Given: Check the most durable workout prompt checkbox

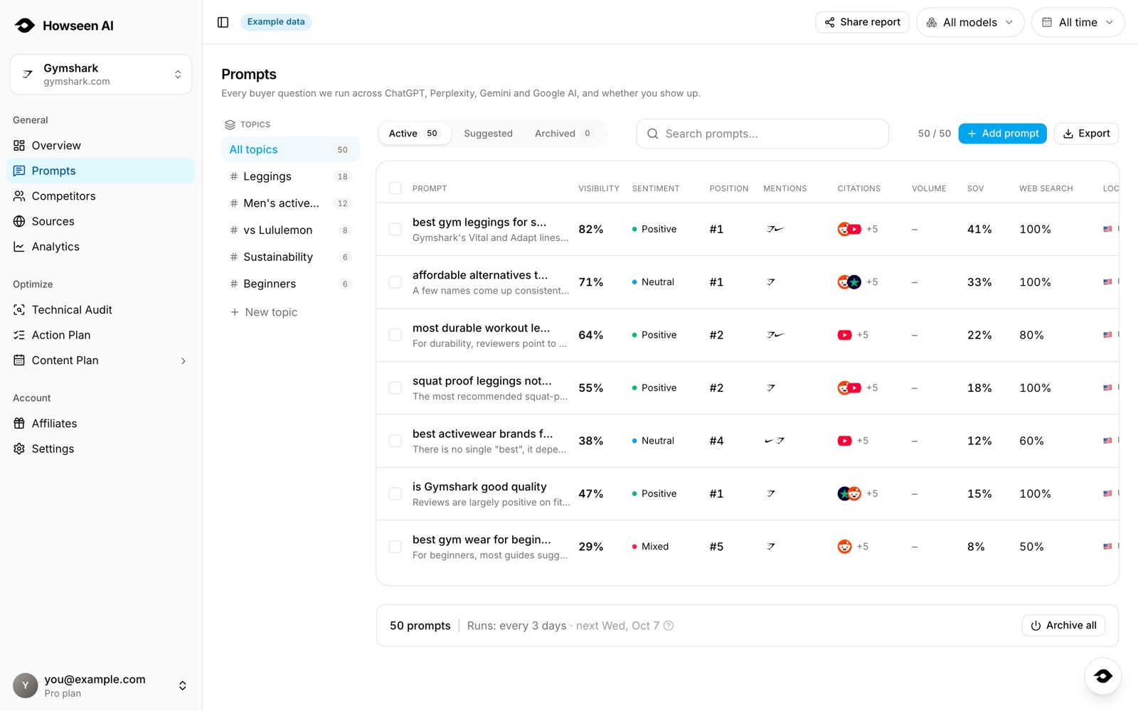Looking at the screenshot, I should pyautogui.click(x=395, y=335).
